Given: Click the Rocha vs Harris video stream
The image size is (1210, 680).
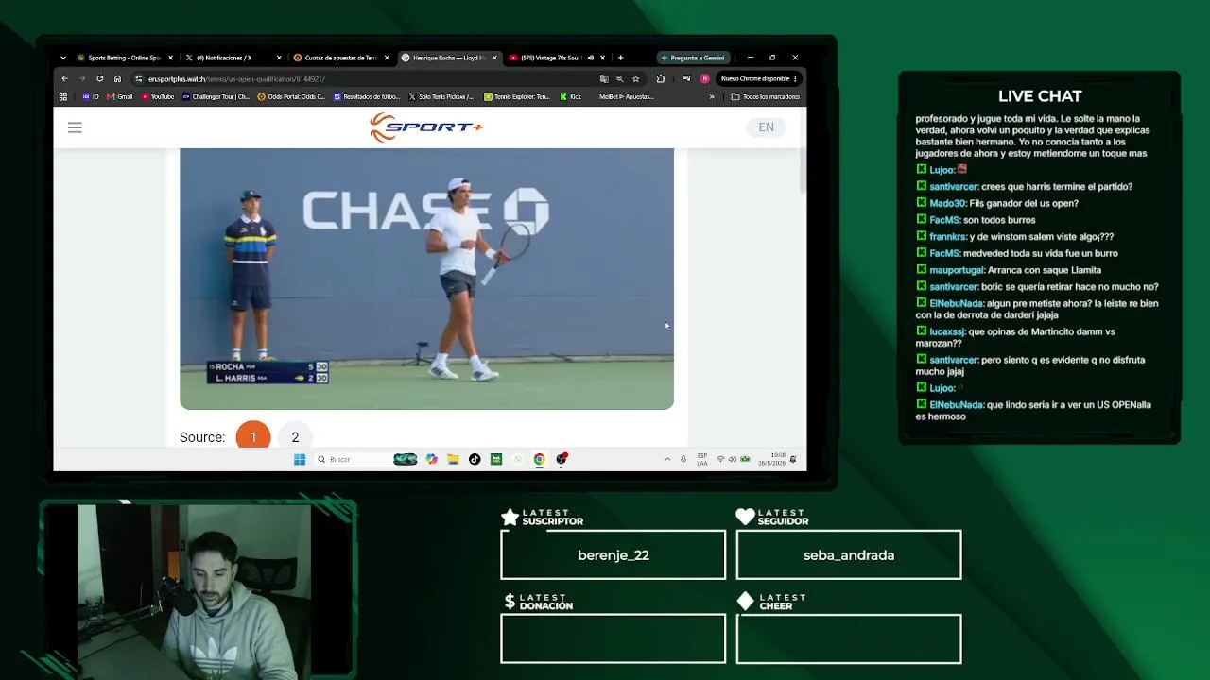Looking at the screenshot, I should (x=426, y=279).
